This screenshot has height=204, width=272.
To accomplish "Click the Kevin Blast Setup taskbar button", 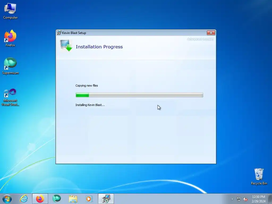I will pos(106,199).
